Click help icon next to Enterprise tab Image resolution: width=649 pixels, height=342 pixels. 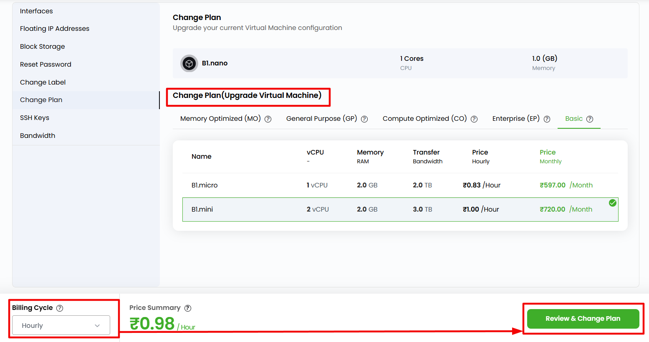click(x=547, y=119)
